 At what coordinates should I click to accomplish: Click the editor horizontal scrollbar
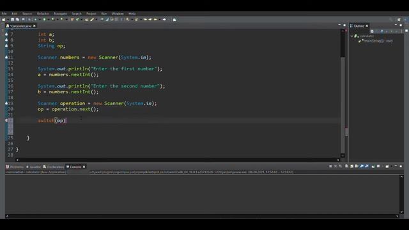tap(178, 160)
